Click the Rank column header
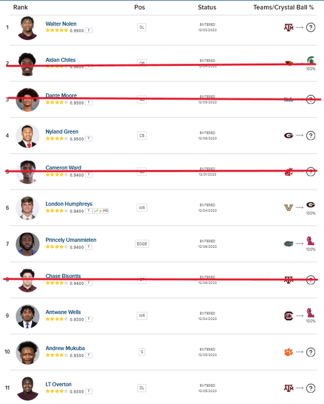This screenshot has height=404, width=324. pyautogui.click(x=20, y=7)
